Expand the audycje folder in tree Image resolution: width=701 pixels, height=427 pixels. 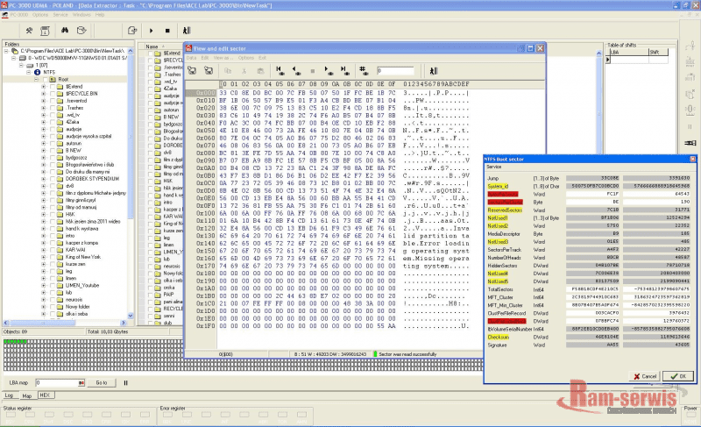43,128
